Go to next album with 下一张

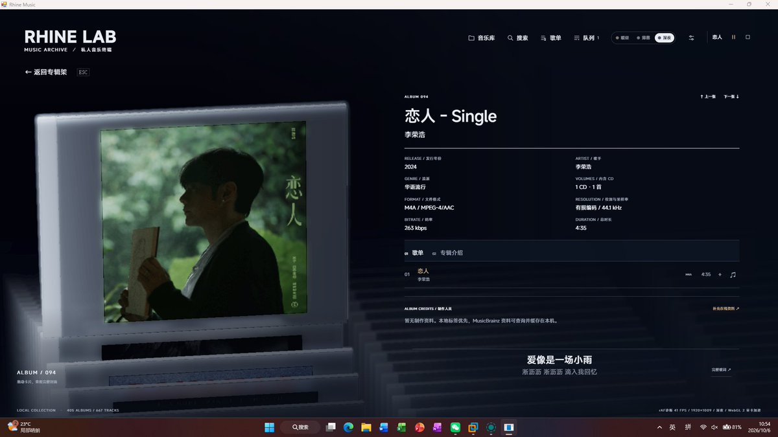tap(731, 96)
